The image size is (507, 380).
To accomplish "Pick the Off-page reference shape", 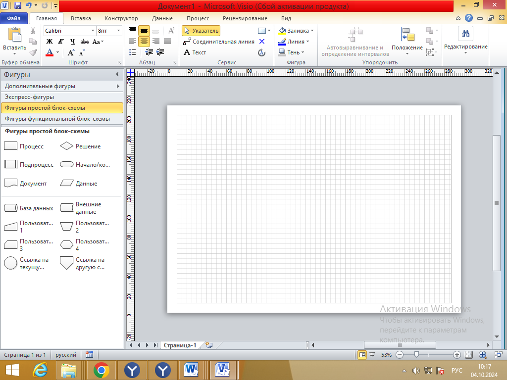I will point(67,263).
